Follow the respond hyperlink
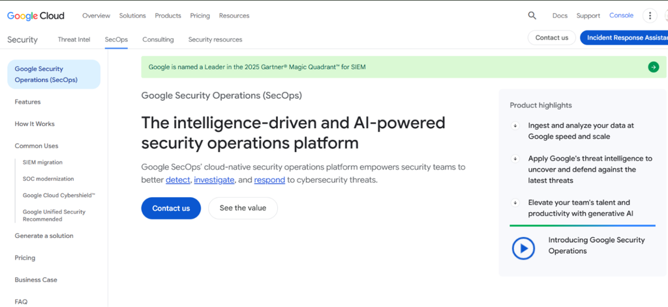The height and width of the screenshot is (307, 668). click(269, 180)
